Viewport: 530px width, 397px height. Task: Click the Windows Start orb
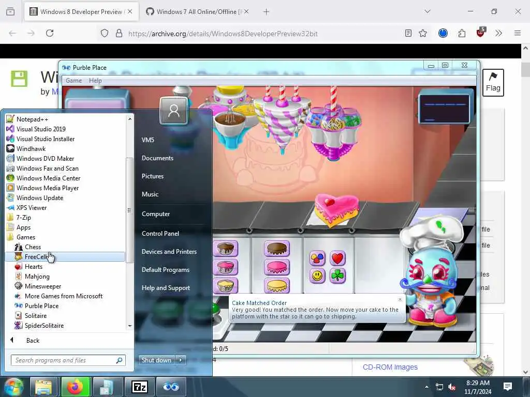[x=13, y=387]
